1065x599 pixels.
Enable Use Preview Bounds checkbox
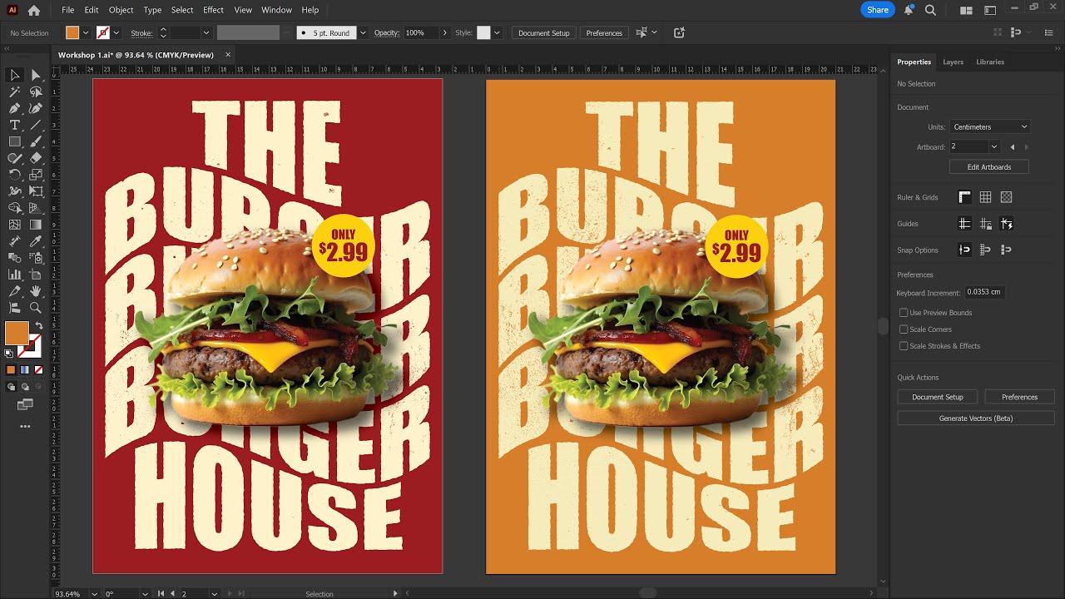click(904, 313)
